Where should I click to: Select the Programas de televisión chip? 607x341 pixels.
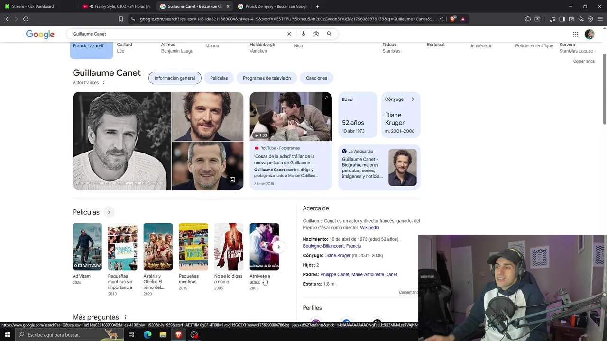[267, 78]
